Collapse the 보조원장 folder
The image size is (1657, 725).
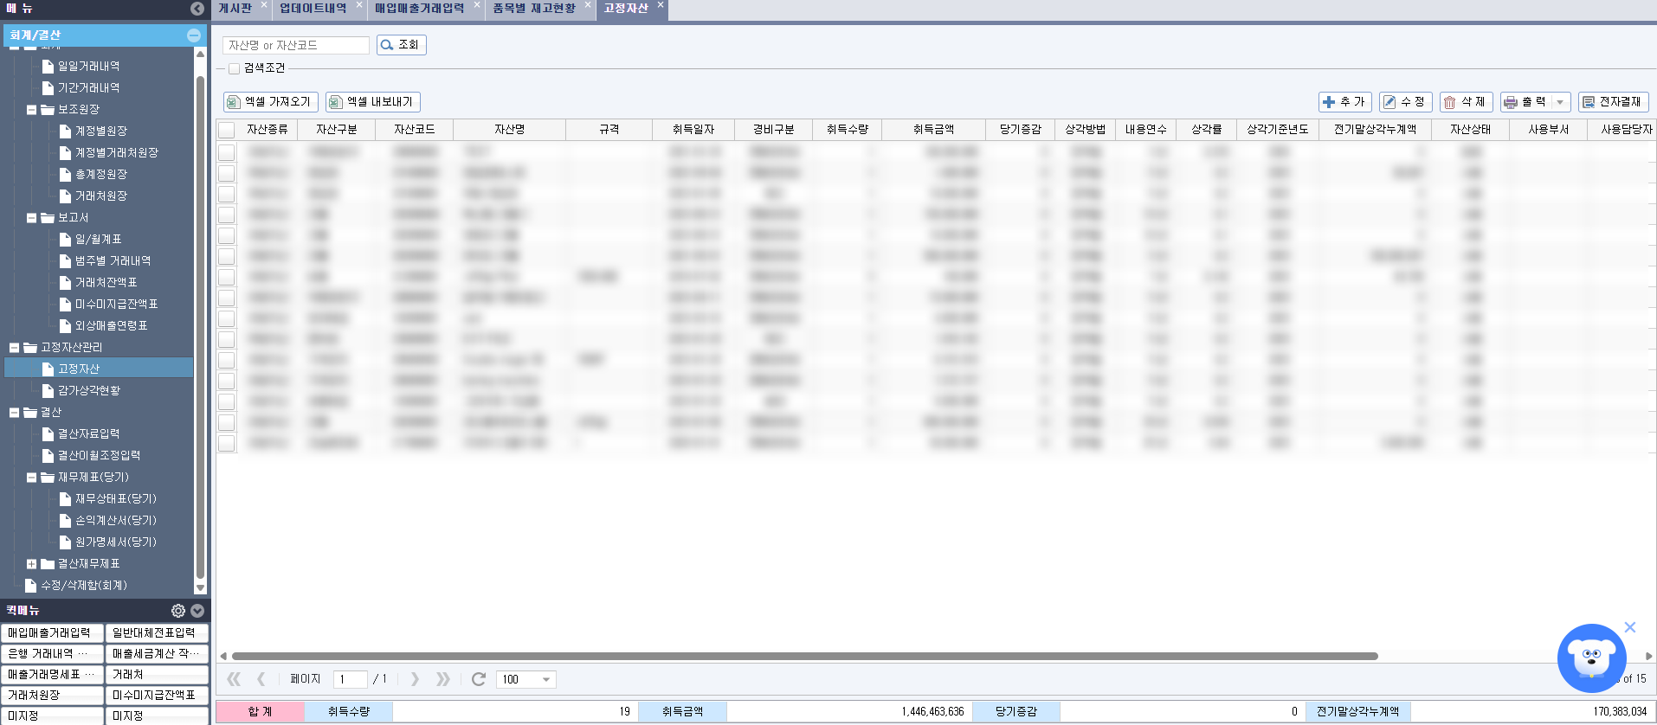click(31, 110)
